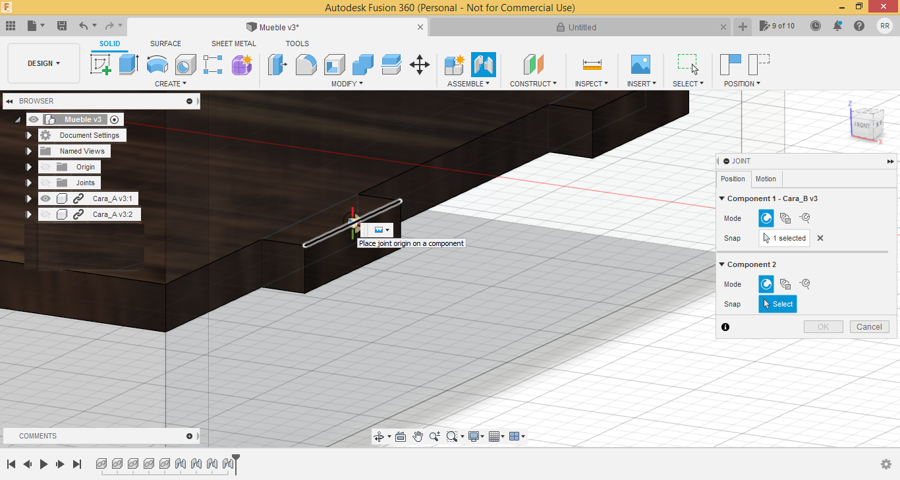
Task: Open the MODIFY dropdown menu
Action: click(x=347, y=84)
